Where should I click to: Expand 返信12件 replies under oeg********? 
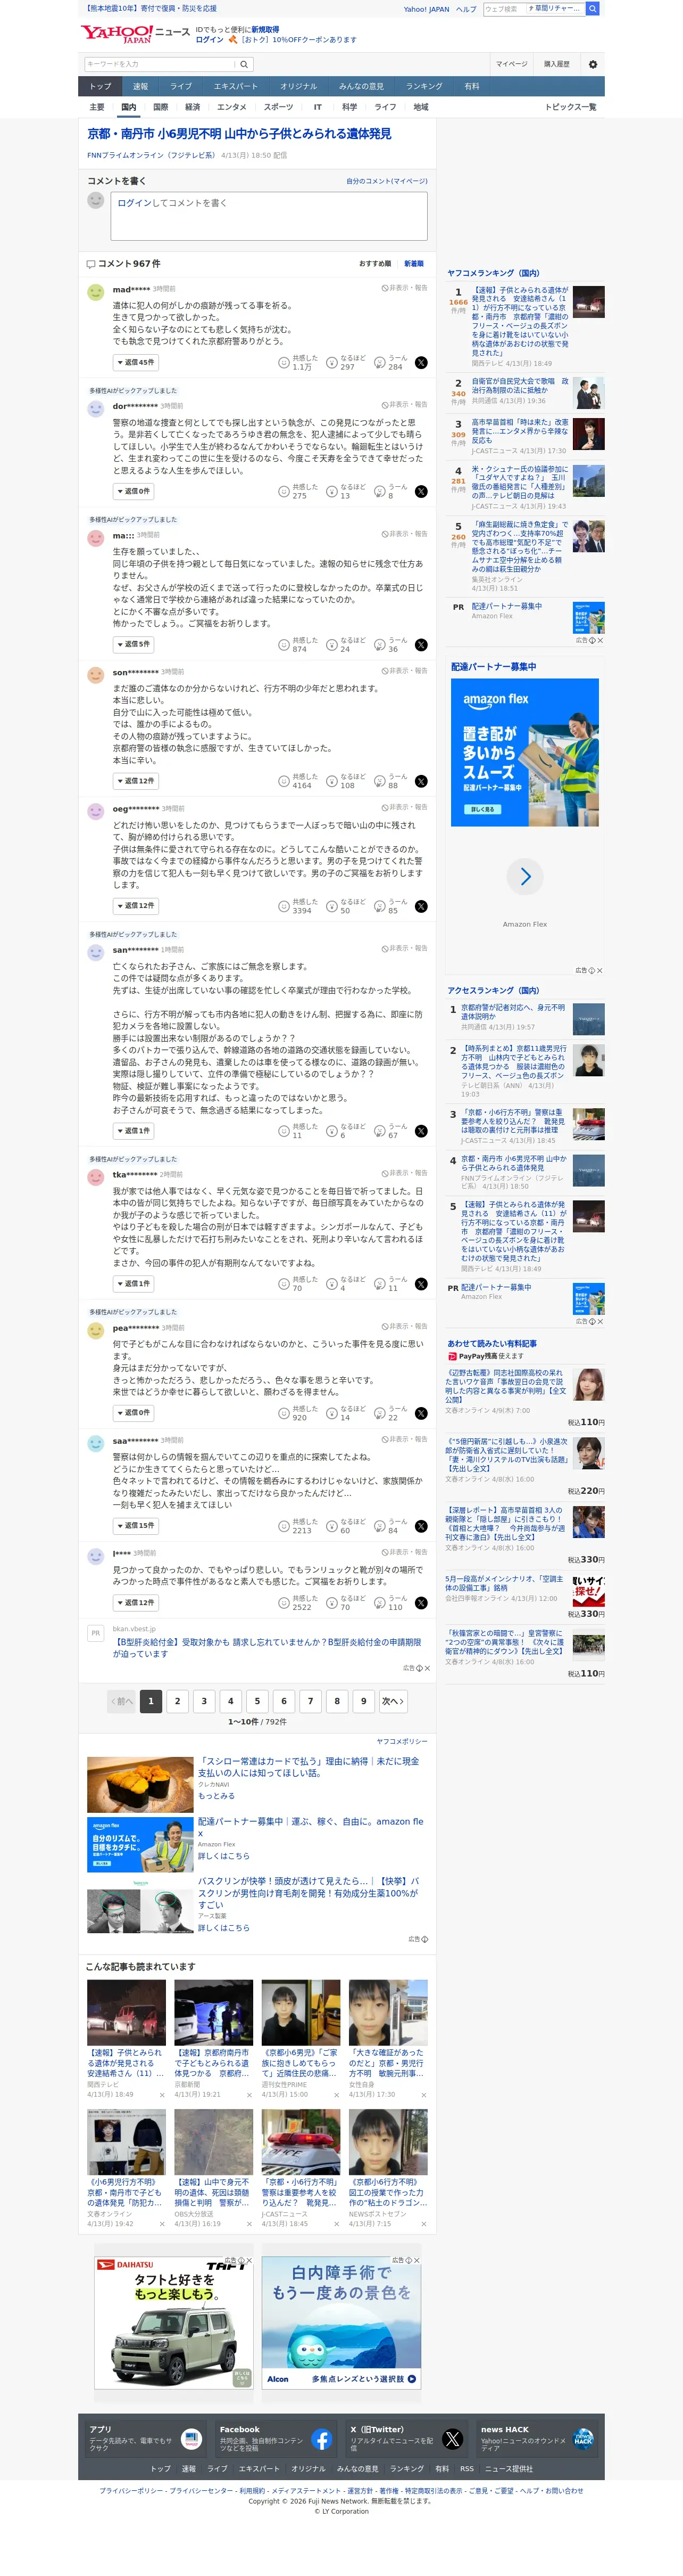pyautogui.click(x=135, y=905)
